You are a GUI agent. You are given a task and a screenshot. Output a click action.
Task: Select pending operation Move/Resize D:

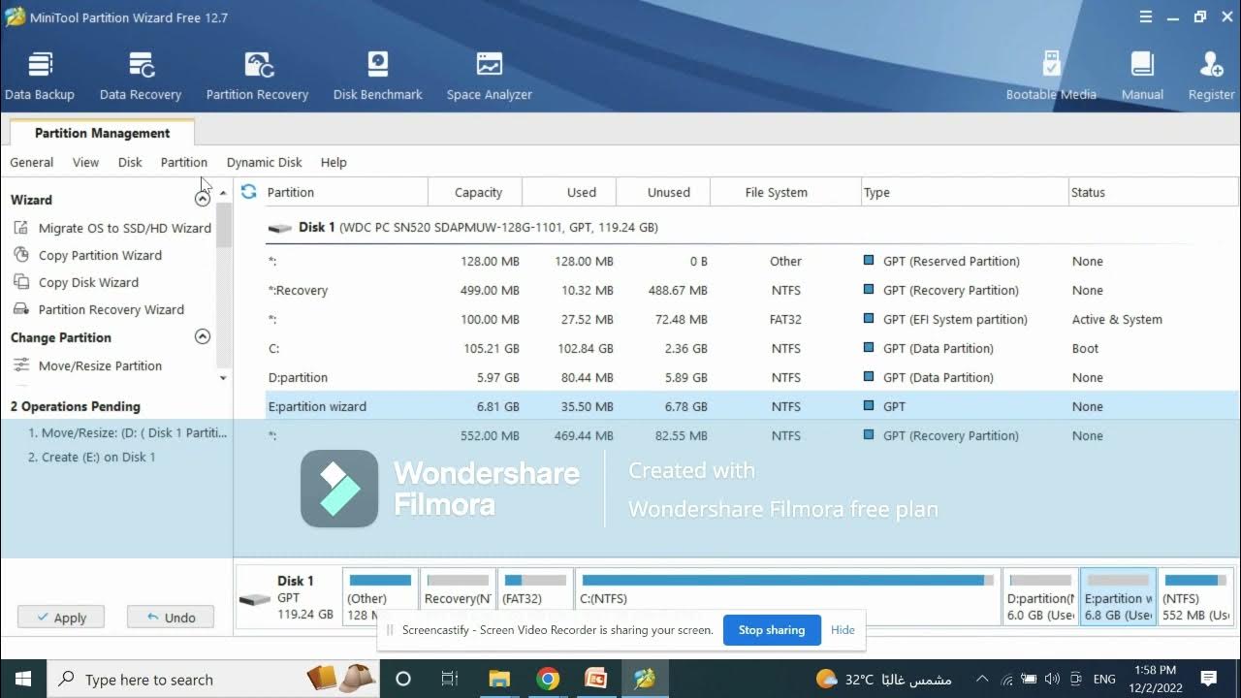(127, 433)
